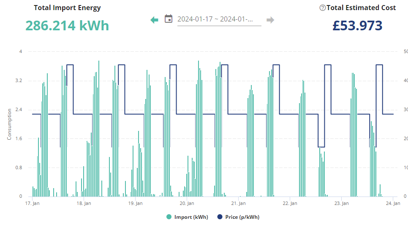408x226 pixels.
Task: Click the Consumption y-axis title
Action: [9, 124]
